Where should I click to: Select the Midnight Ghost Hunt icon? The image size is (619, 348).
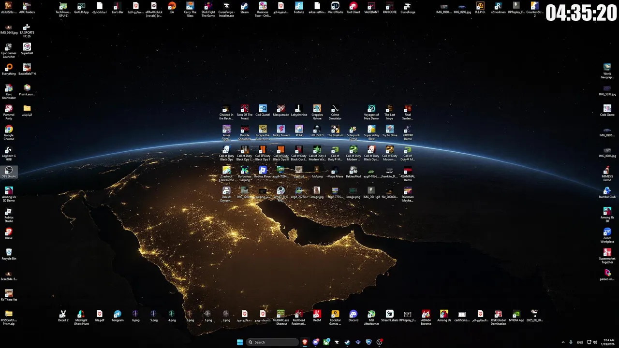pyautogui.click(x=81, y=318)
